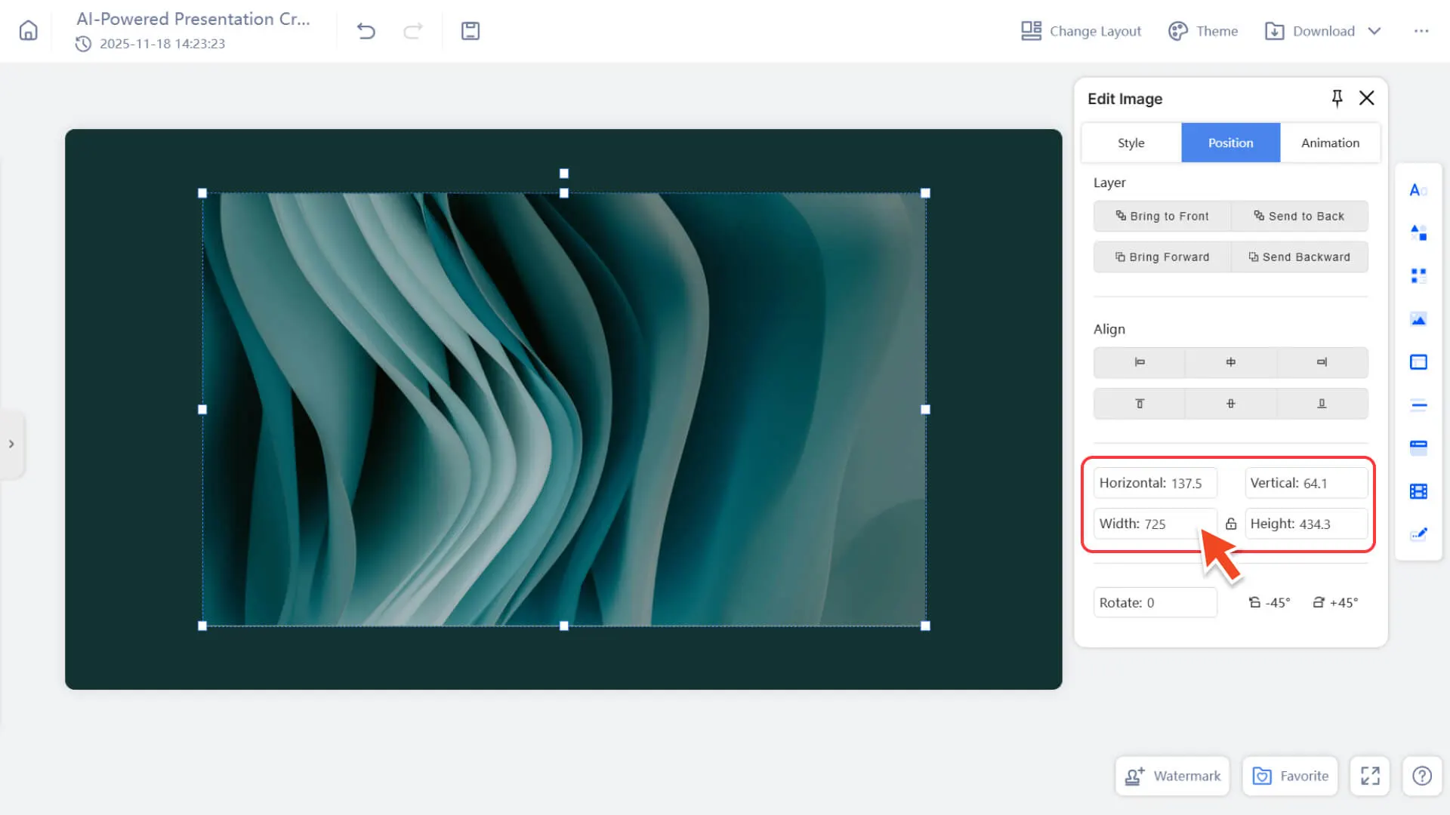Edit the Width field

coord(1155,524)
